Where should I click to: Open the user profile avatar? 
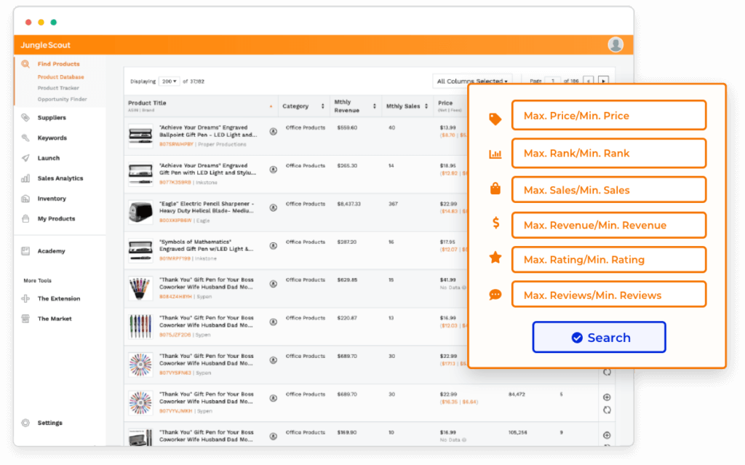(x=615, y=44)
